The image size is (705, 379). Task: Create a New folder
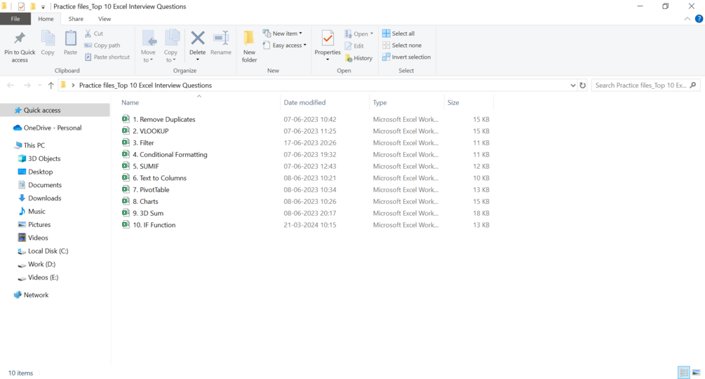click(249, 47)
